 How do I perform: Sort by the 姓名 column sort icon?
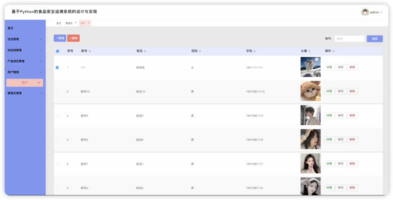click(x=145, y=51)
